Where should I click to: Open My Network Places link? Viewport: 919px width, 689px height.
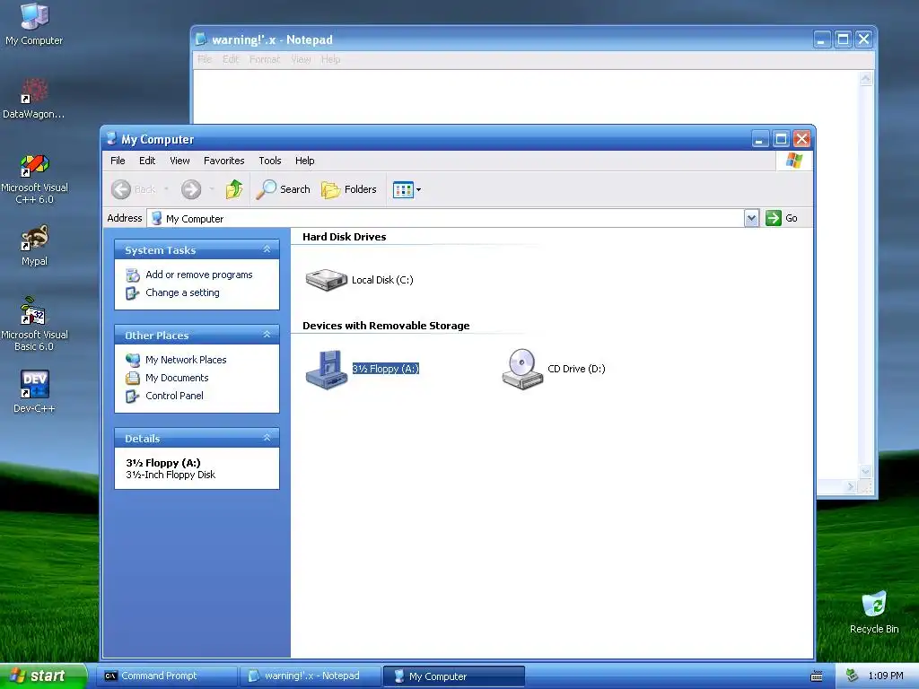[x=186, y=360]
